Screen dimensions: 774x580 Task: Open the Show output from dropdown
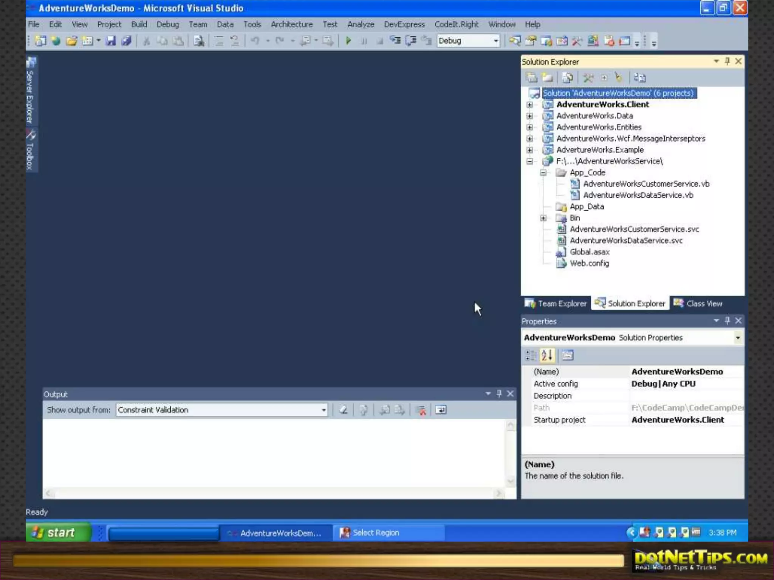pos(324,410)
